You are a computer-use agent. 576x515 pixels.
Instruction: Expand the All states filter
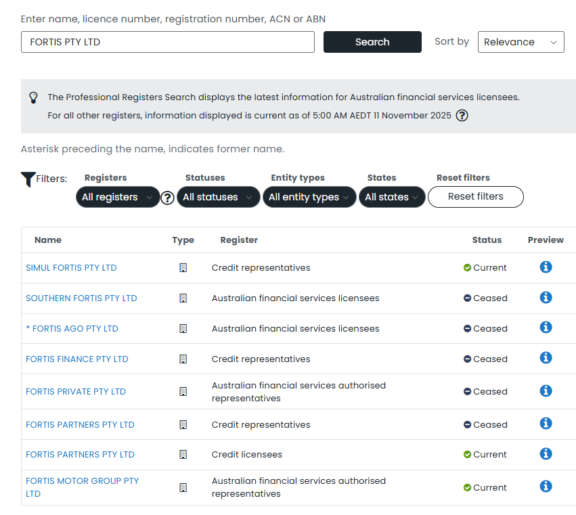[x=392, y=197]
